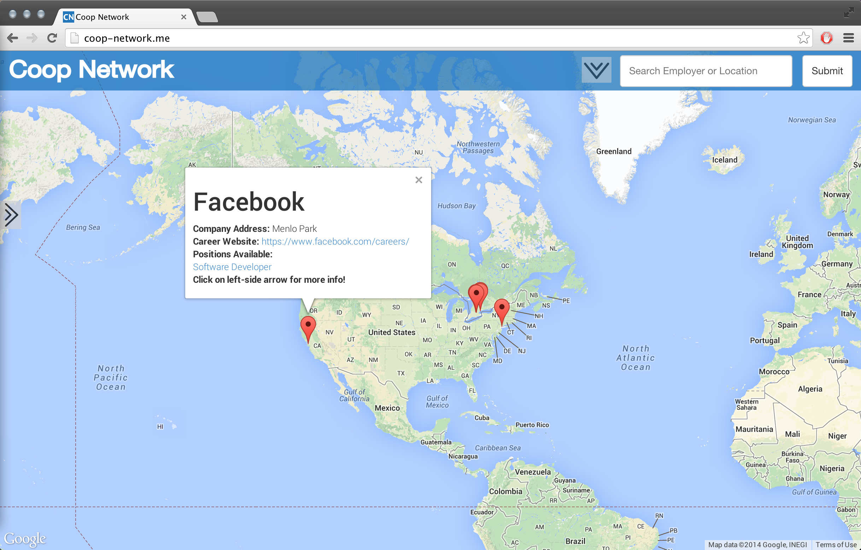
Task: Close the Facebook info popup
Action: click(419, 180)
